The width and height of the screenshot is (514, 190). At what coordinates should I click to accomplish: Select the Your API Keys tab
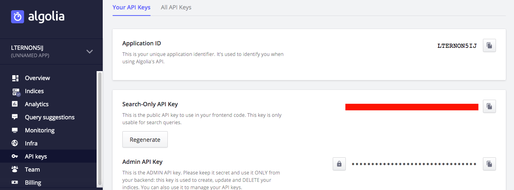[x=131, y=7]
